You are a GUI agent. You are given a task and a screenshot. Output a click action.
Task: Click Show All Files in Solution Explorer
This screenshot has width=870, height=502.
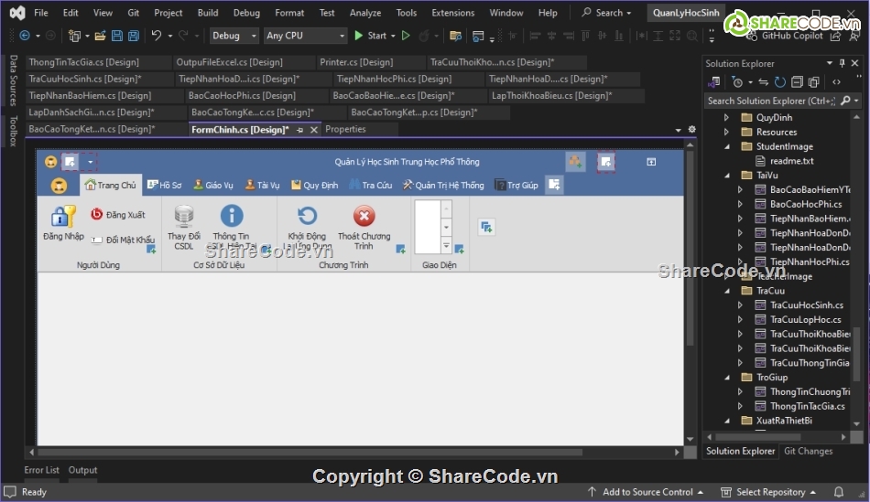(814, 82)
